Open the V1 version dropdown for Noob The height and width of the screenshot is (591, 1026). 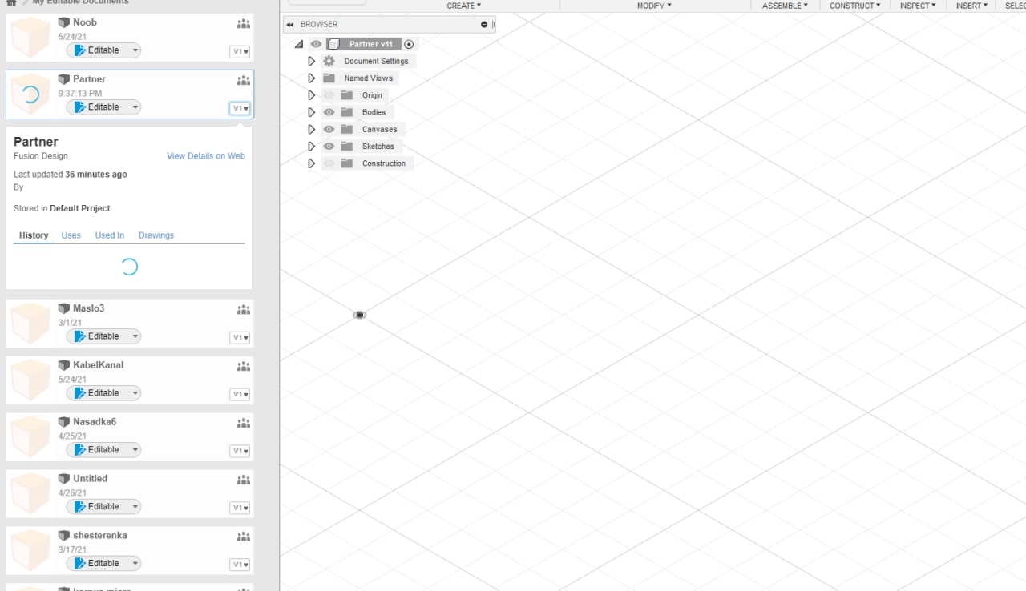[240, 52]
